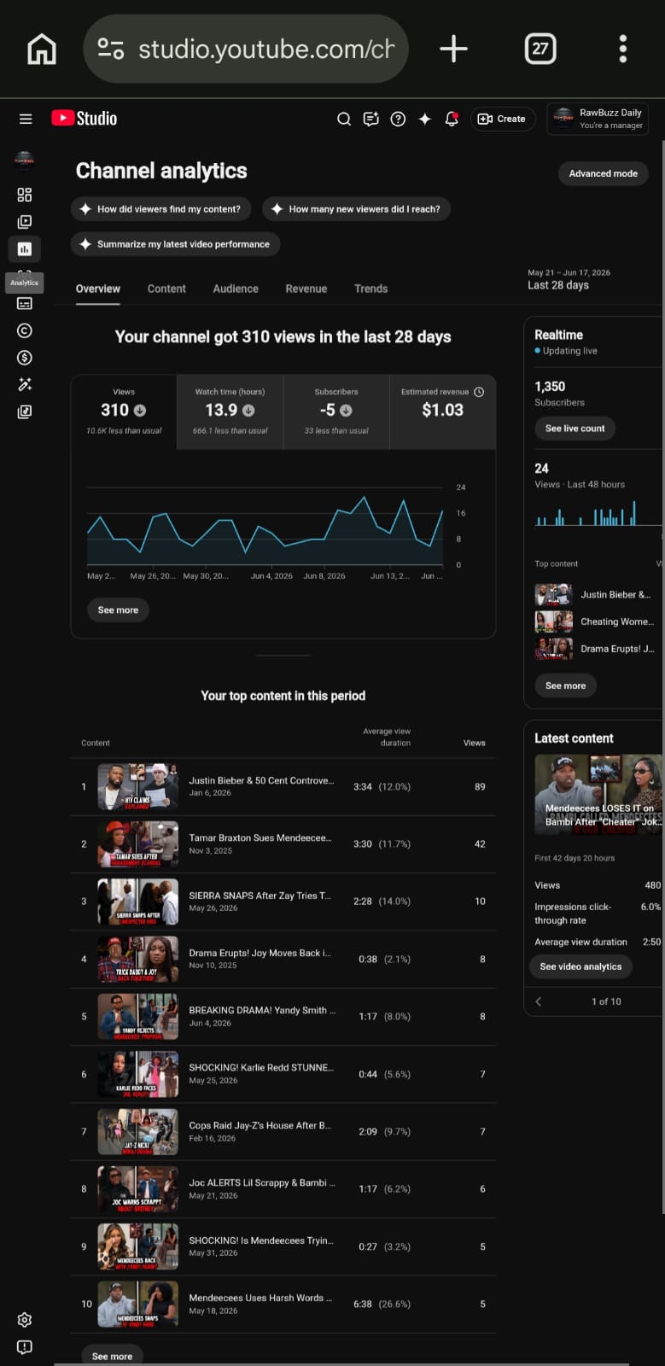Viewport: 665px width, 1366px height.
Task: Open the latest content Mendeecees video thumbnail
Action: pyautogui.click(x=598, y=795)
